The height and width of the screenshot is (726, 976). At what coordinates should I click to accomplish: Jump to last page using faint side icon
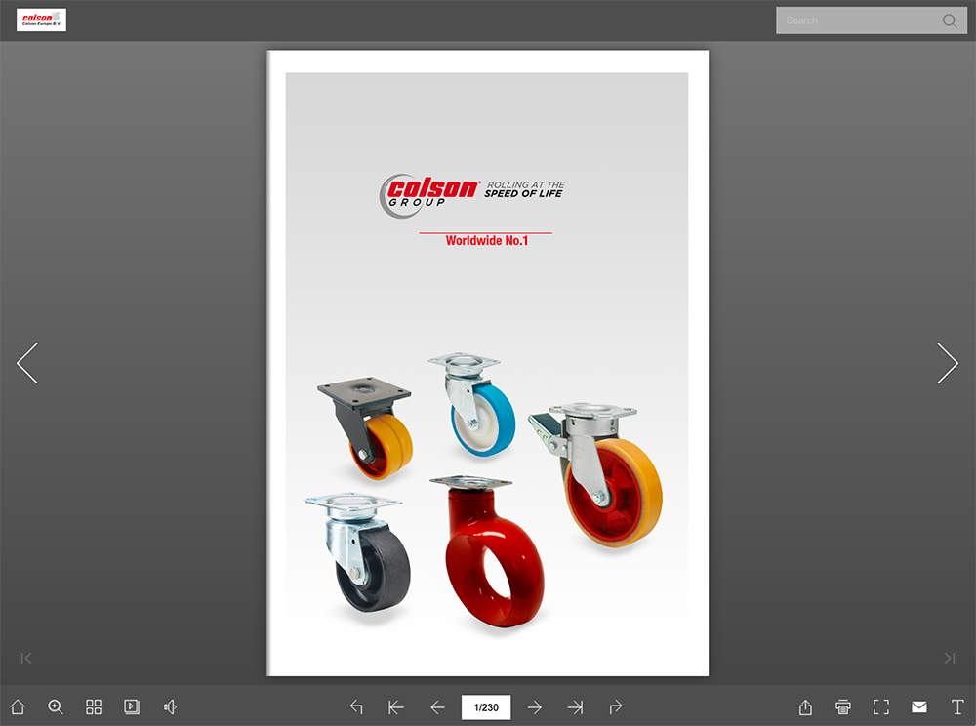click(x=950, y=659)
